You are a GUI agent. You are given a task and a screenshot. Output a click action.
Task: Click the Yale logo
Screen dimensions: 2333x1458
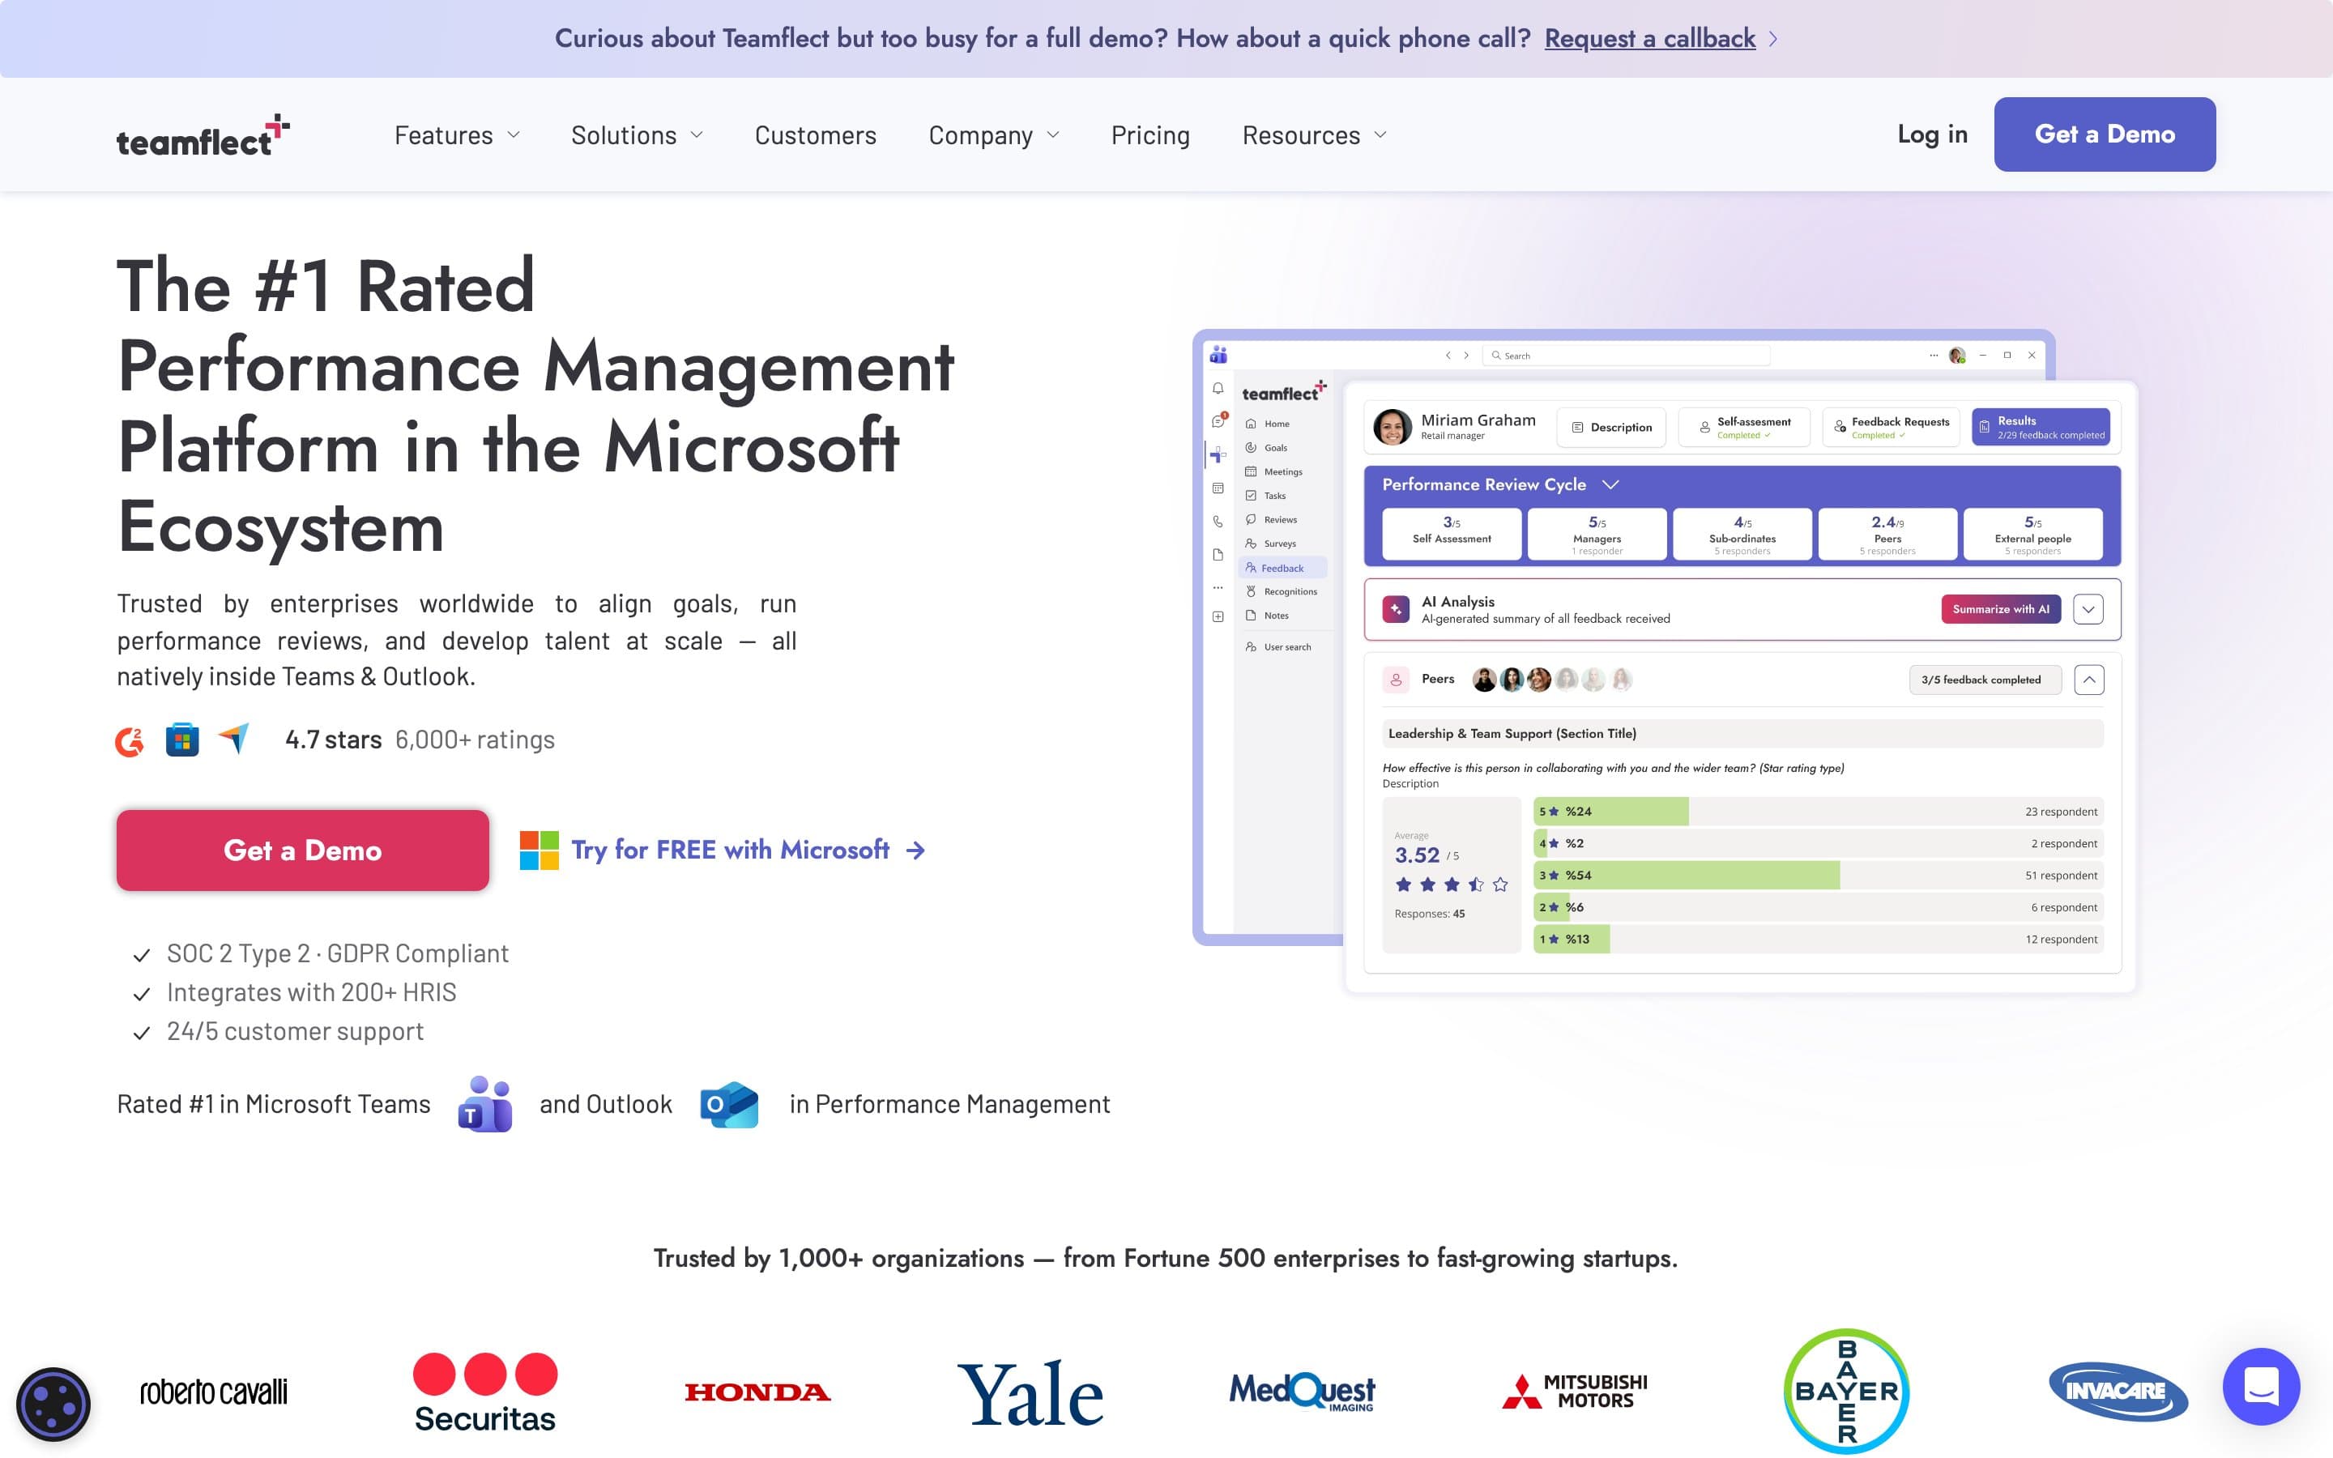coord(1030,1392)
